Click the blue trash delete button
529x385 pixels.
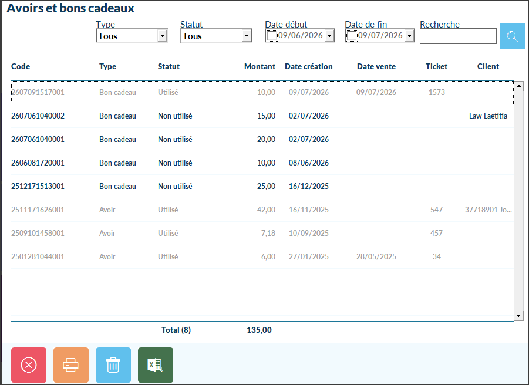pos(113,365)
